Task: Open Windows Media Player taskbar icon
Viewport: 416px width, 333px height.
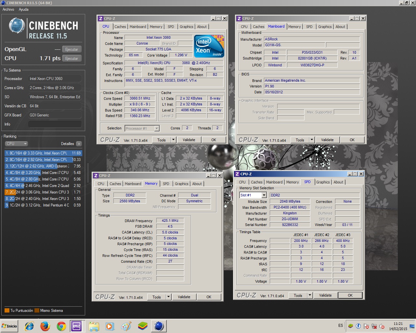Action: click(110, 326)
